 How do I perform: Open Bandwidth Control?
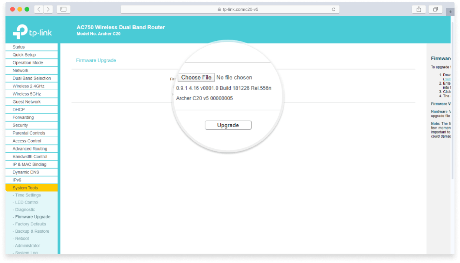32,156
